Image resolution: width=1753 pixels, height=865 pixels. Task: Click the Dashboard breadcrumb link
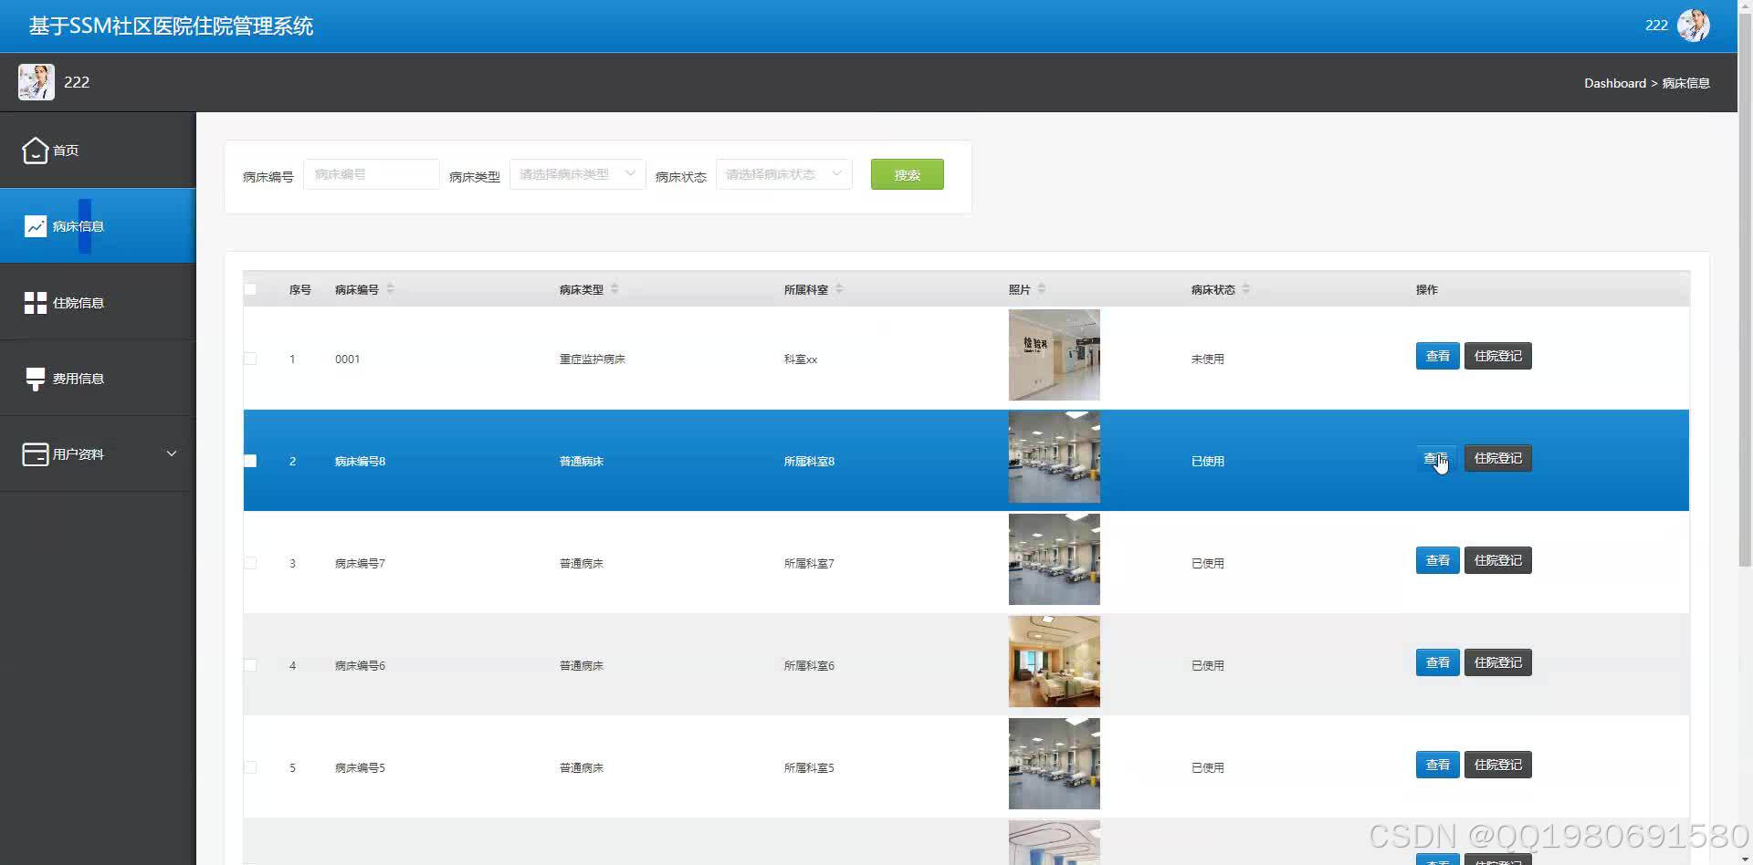coord(1614,83)
